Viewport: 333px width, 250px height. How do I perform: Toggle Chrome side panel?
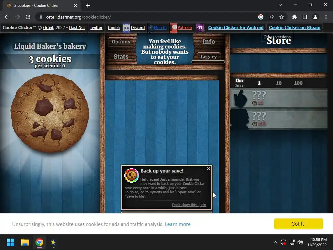coord(305,17)
